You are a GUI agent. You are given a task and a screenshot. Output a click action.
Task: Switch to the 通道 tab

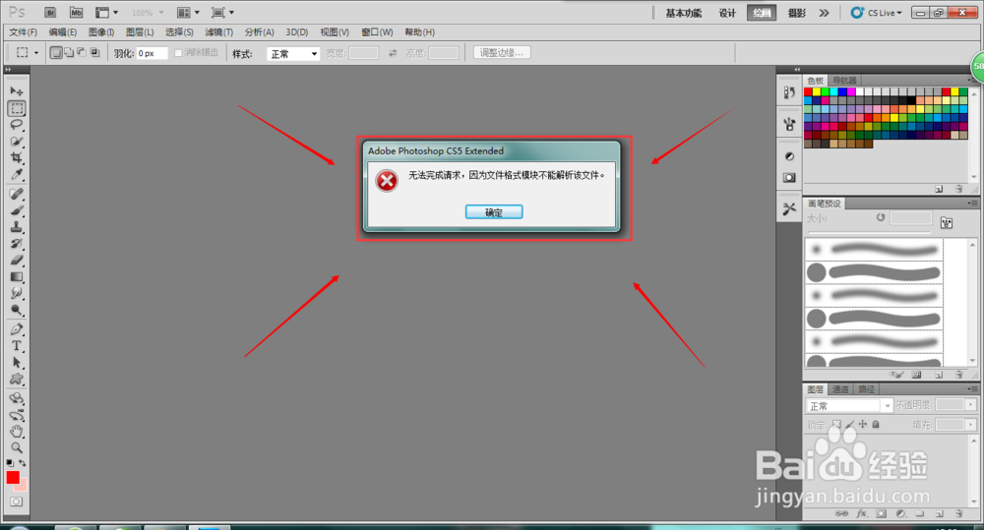pos(840,388)
